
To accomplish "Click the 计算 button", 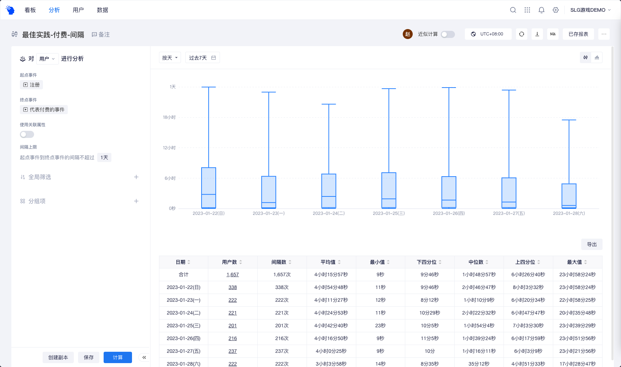I will pyautogui.click(x=118, y=357).
